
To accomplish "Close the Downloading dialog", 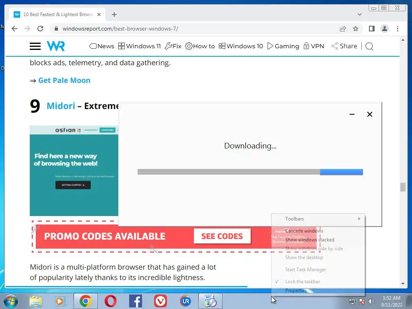I will click(x=370, y=114).
